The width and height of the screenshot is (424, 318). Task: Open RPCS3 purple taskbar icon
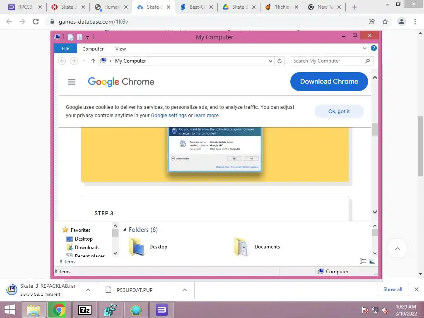[162, 310]
